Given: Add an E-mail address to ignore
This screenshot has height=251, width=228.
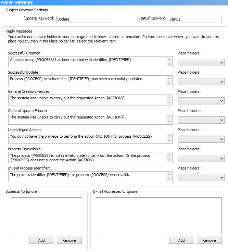Looking at the screenshot, I should pos(181,240).
